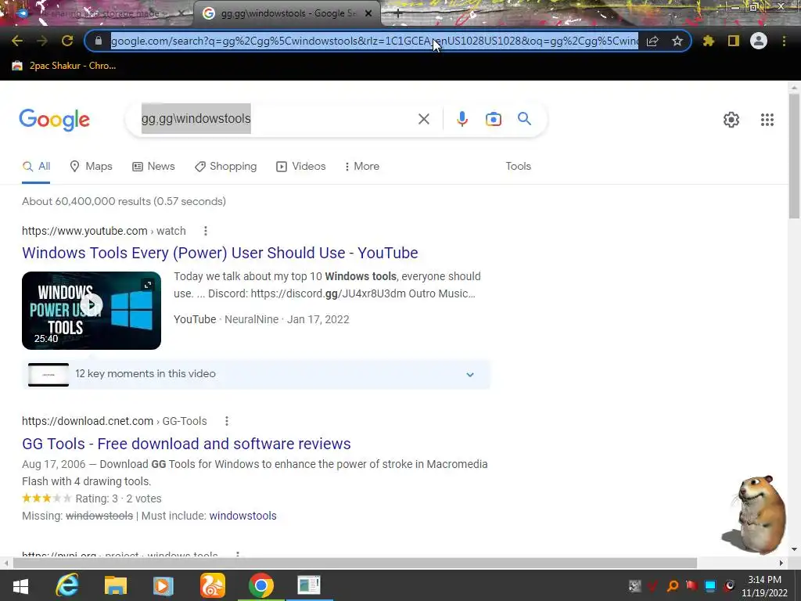Open File Explorer from the taskbar

coord(116,585)
